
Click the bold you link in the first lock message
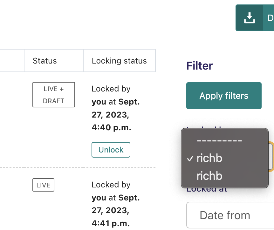pos(98,102)
